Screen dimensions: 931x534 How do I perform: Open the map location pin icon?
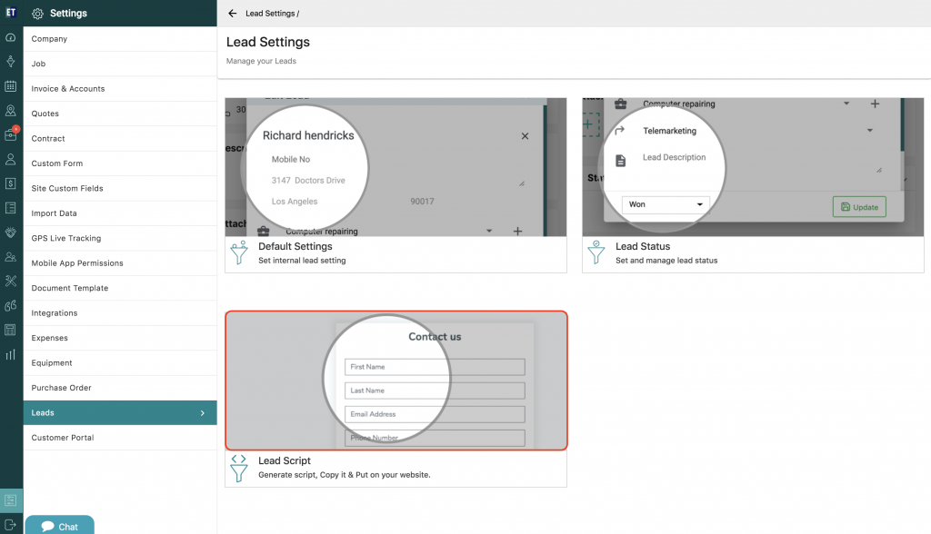[11, 111]
